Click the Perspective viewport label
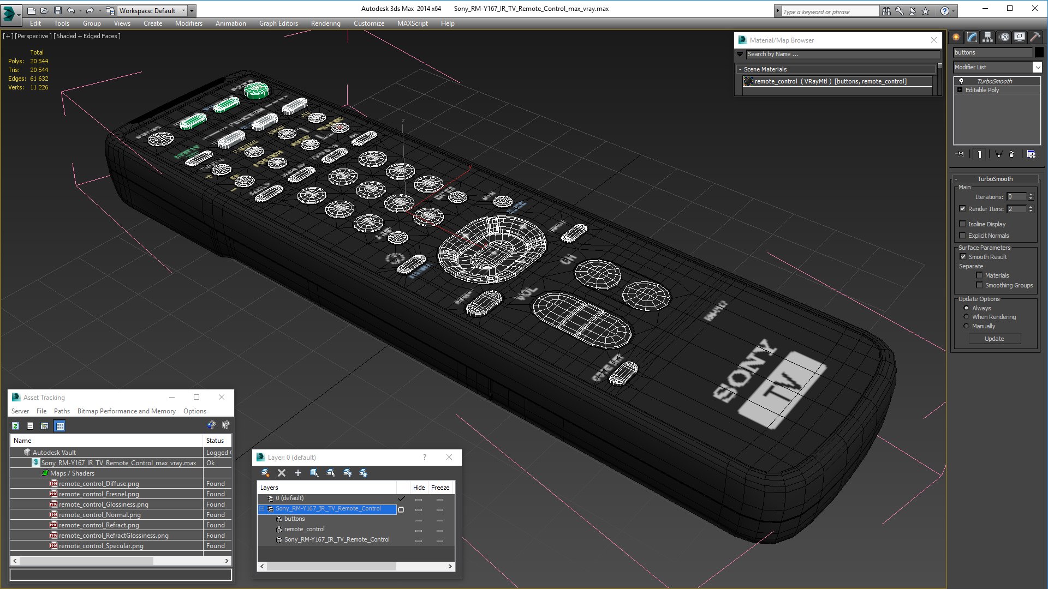This screenshot has height=589, width=1048. pos(33,36)
